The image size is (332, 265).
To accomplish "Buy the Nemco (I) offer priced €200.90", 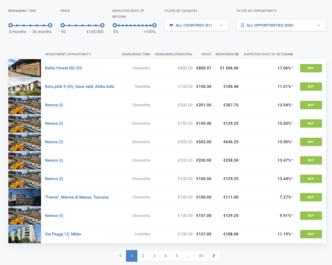I will click(x=311, y=160).
